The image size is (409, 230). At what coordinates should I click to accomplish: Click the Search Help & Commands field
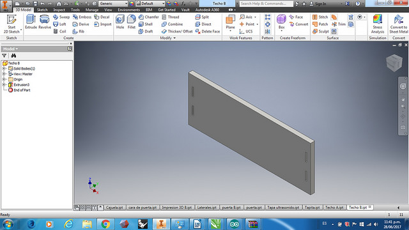[x=266, y=3]
